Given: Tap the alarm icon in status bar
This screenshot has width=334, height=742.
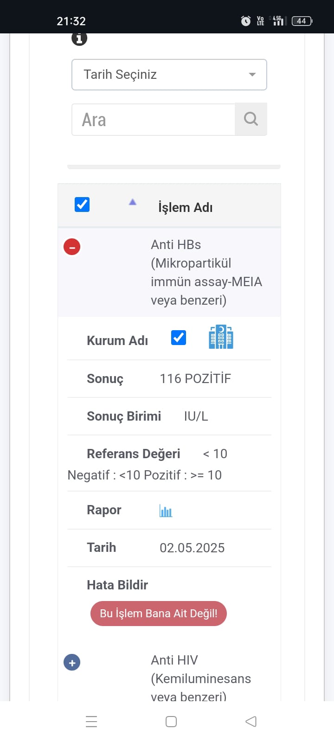Looking at the screenshot, I should point(246,21).
